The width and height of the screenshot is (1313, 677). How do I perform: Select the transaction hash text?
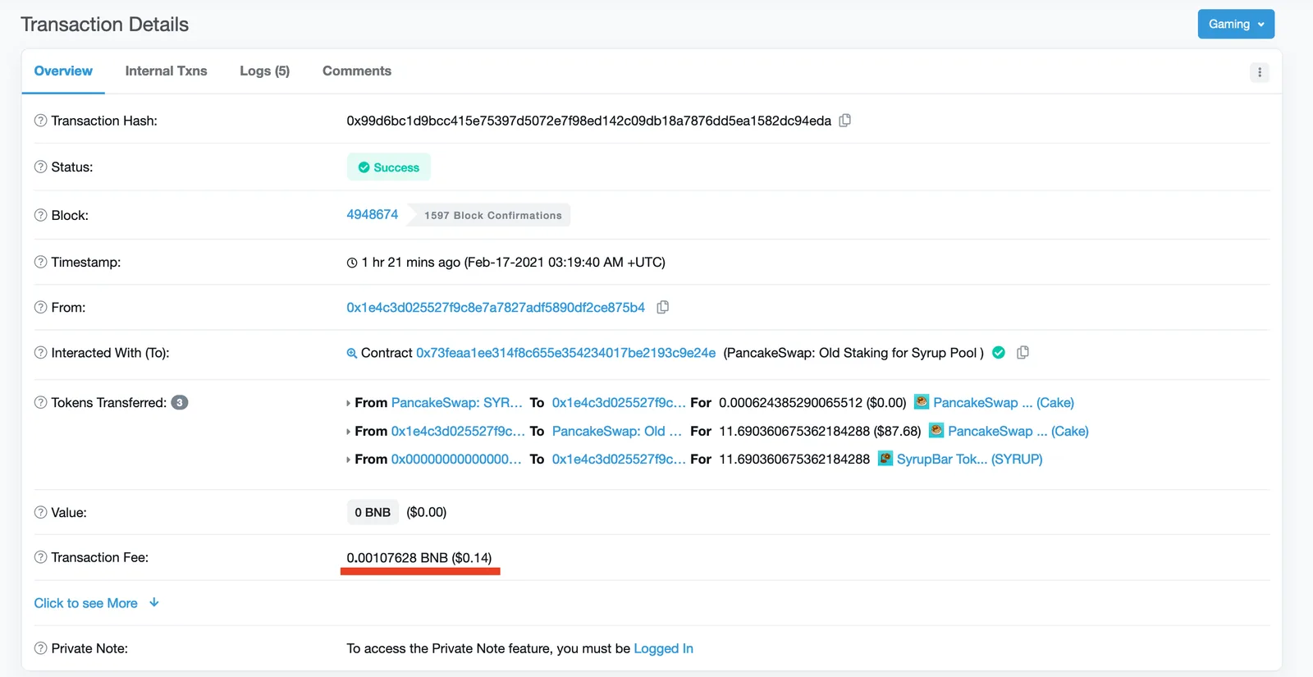coord(588,121)
